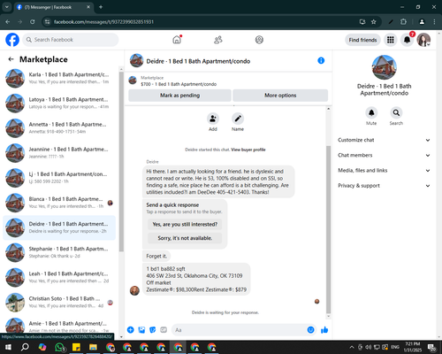Open the taskbar clock showing 7:21 PM
This screenshot has height=354, width=442.
[x=412, y=347]
